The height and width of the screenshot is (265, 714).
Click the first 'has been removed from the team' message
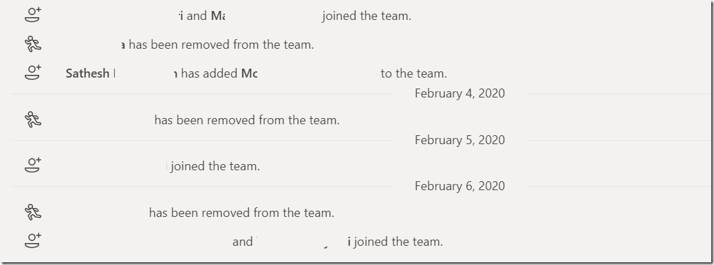tap(221, 45)
